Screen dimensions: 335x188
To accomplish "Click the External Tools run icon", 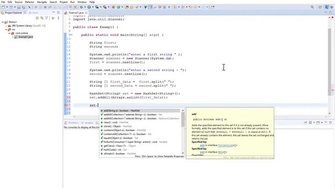I will pos(105,7).
